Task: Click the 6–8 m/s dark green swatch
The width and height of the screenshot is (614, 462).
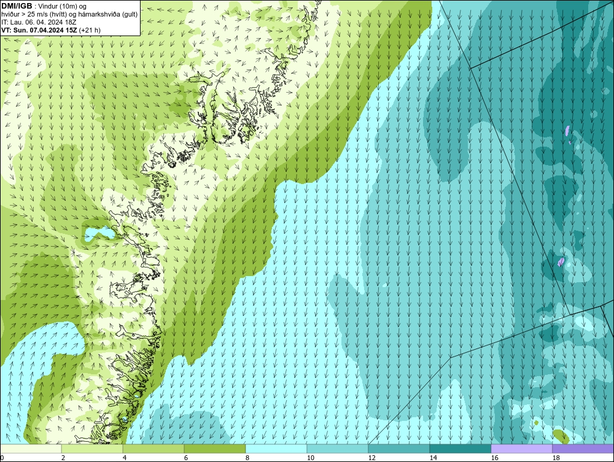Action: pos(215,449)
